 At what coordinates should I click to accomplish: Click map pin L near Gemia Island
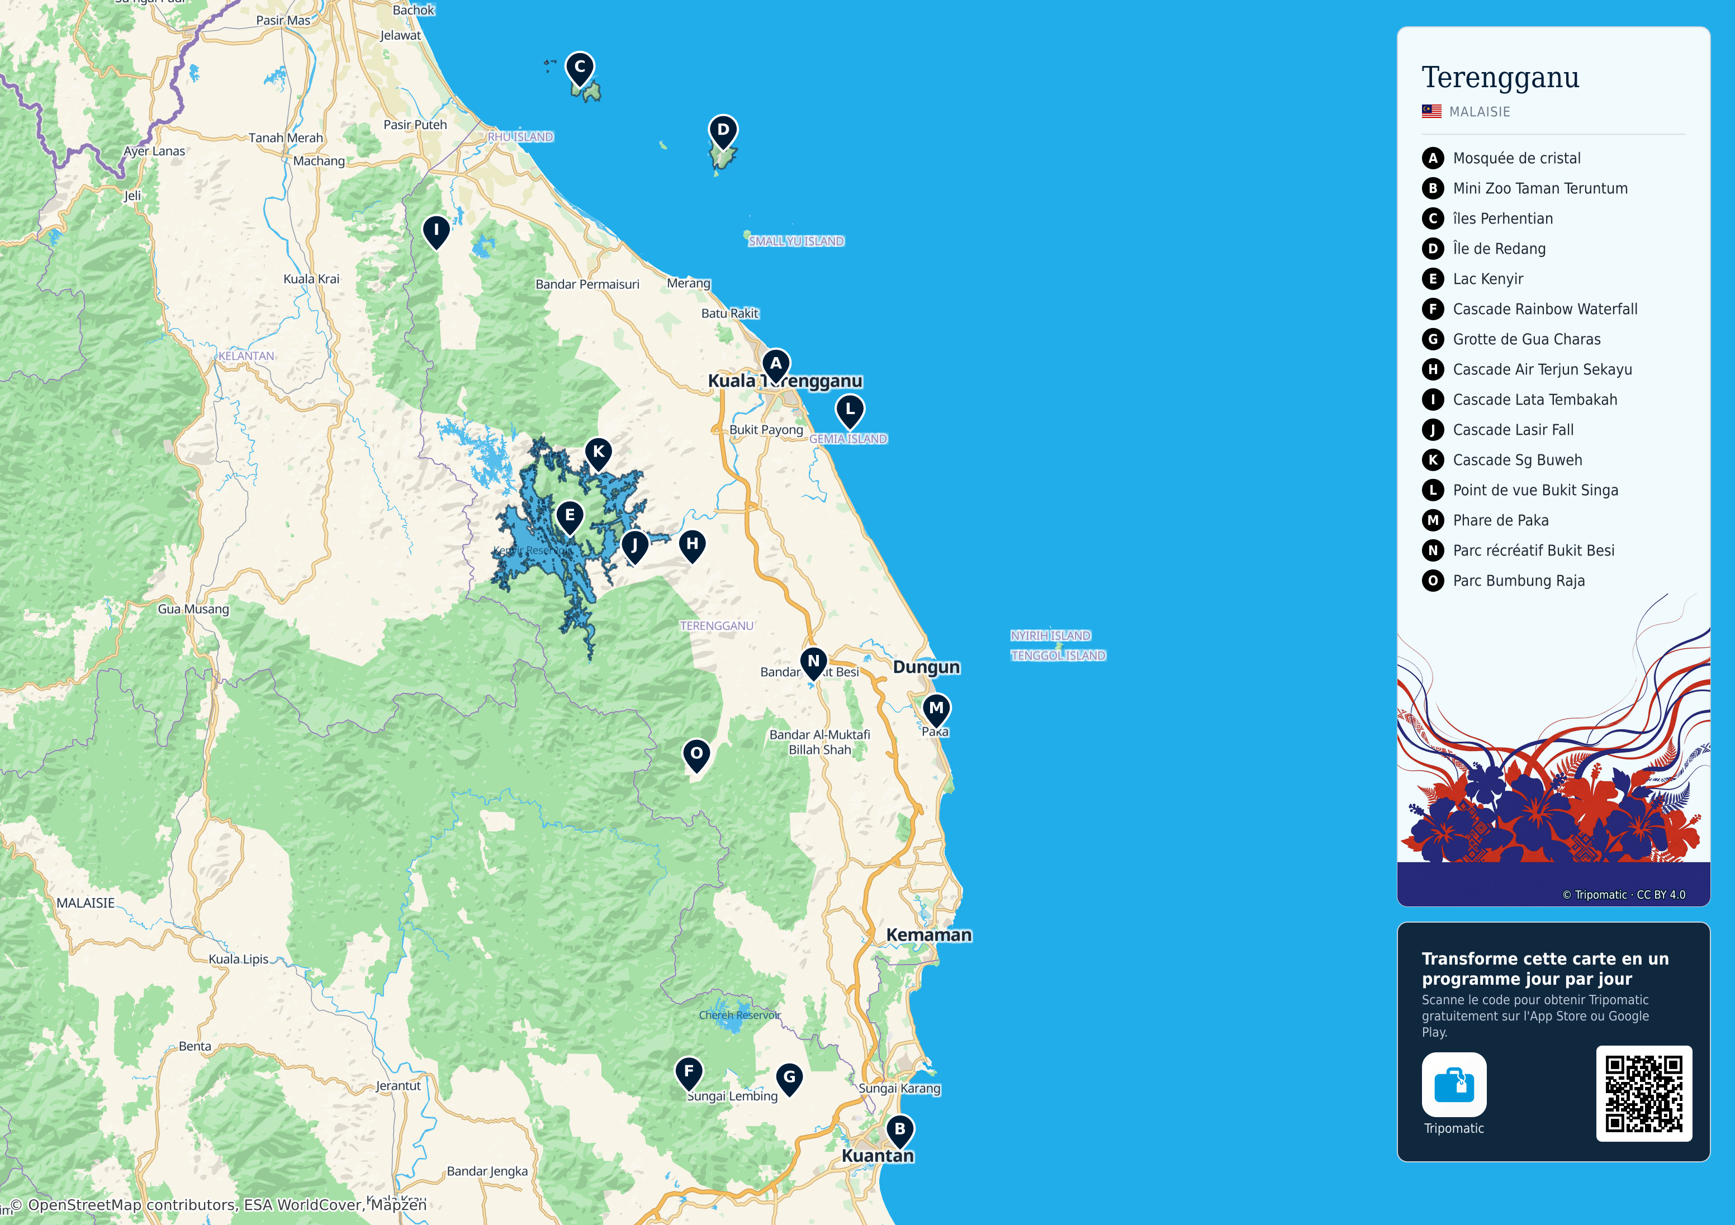[x=850, y=412]
